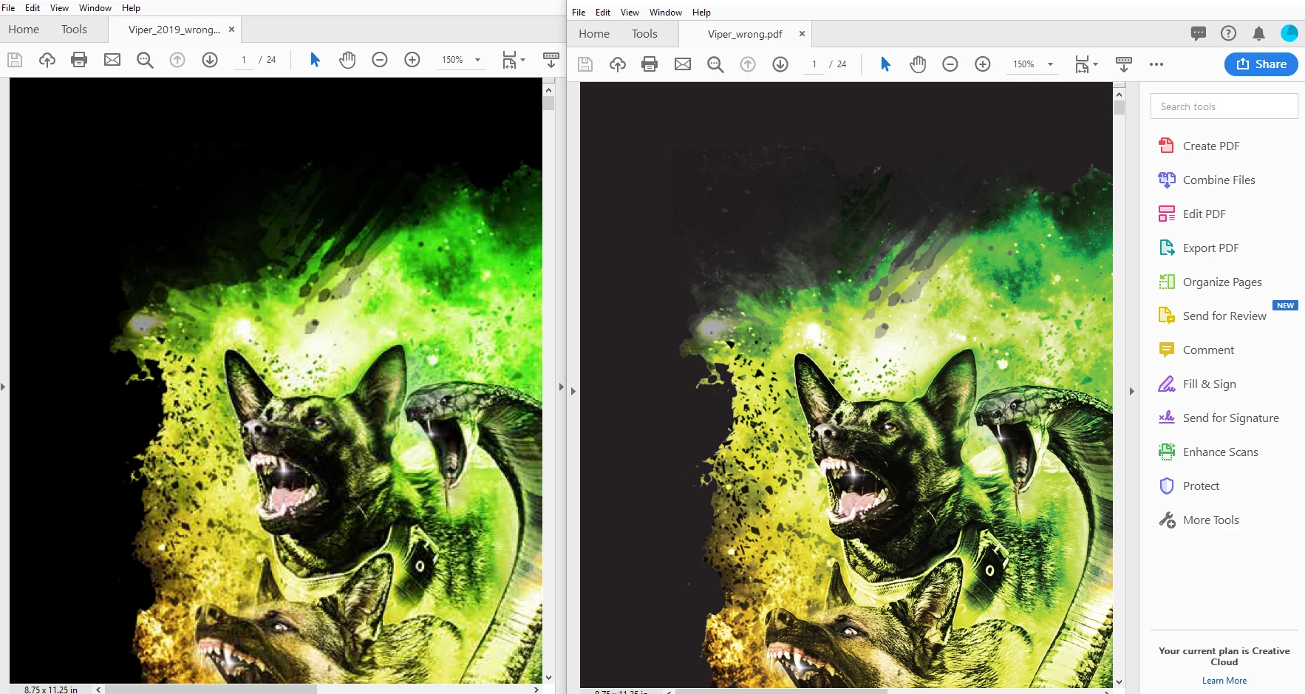Open Window menu in right window

click(x=666, y=13)
